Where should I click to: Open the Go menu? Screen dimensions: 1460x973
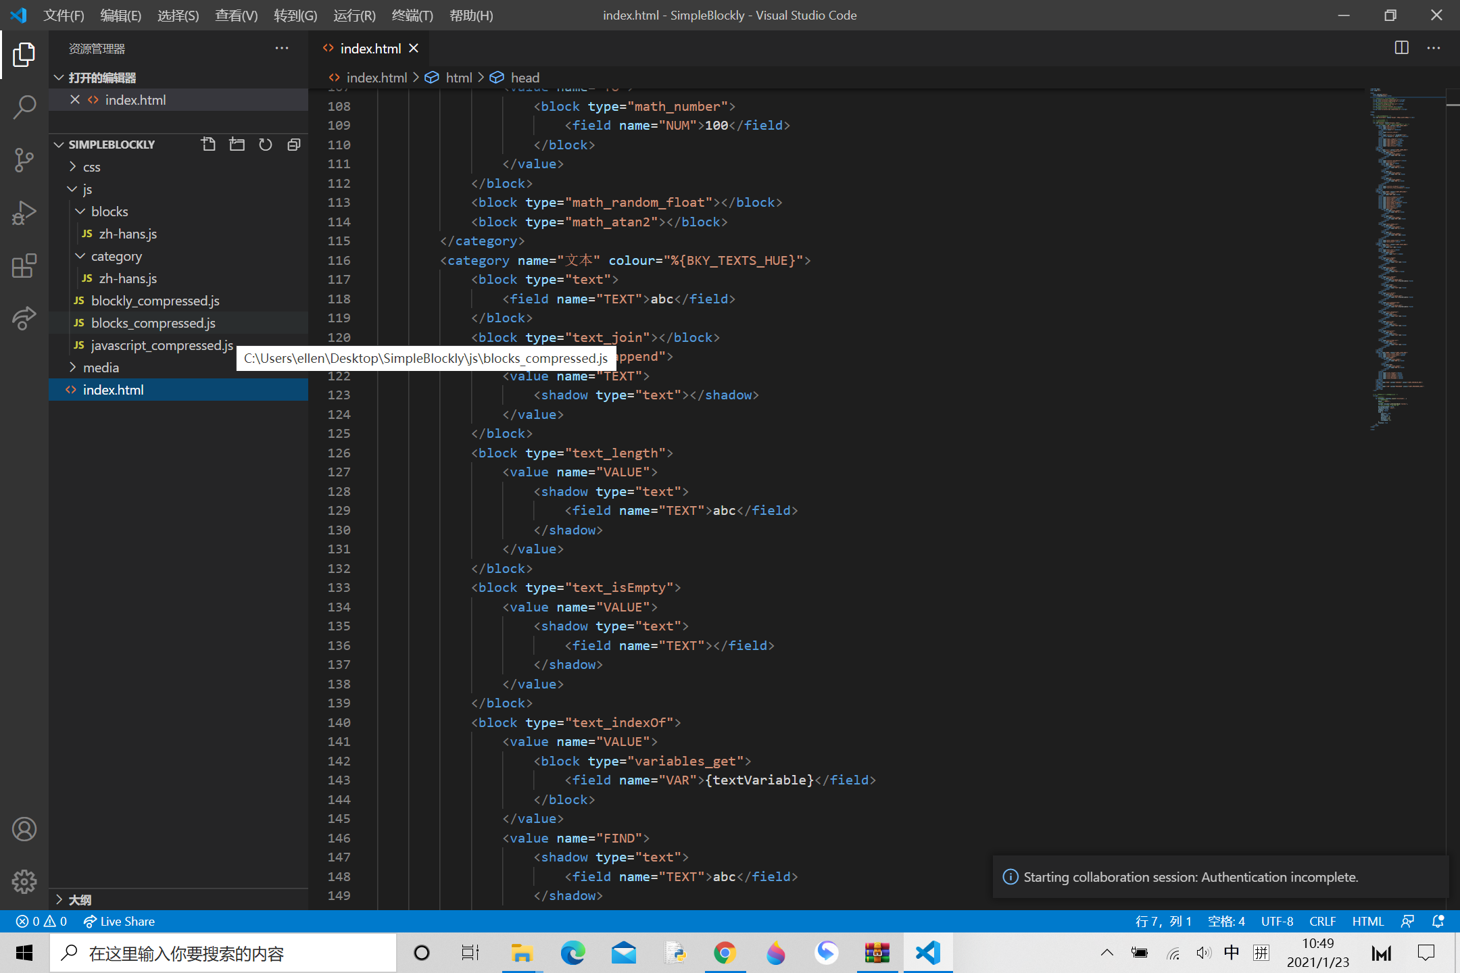coord(295,15)
